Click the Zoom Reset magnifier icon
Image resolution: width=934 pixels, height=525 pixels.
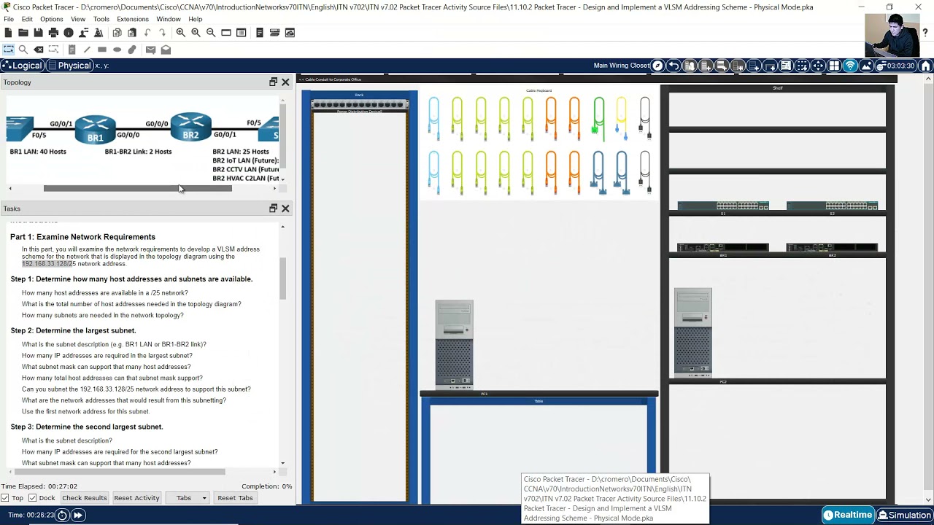point(196,33)
